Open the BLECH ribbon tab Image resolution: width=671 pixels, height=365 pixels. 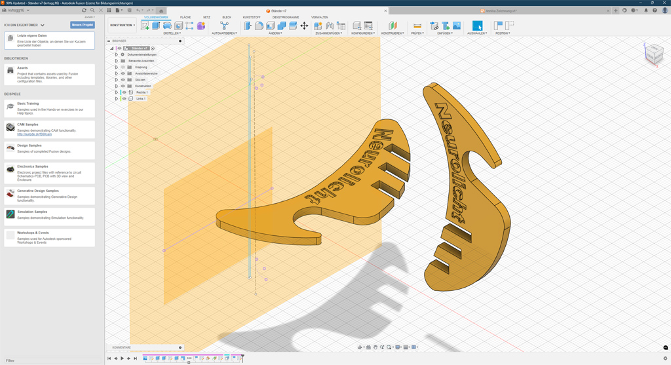click(x=227, y=18)
